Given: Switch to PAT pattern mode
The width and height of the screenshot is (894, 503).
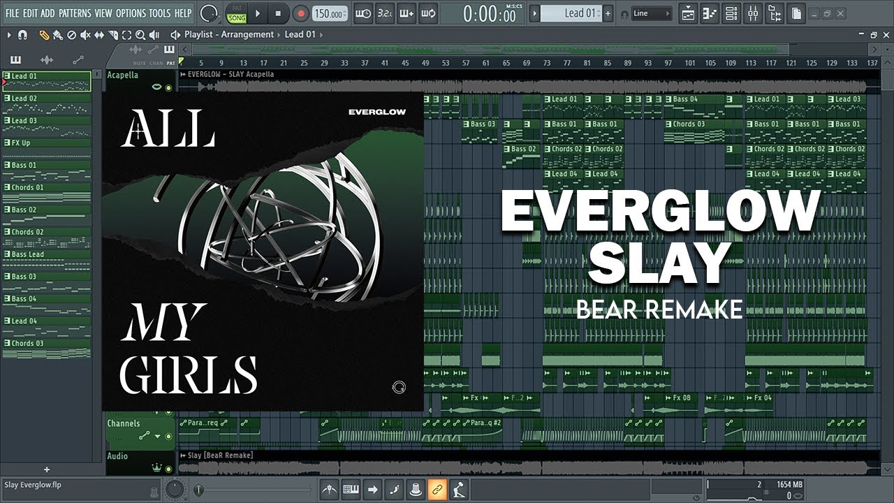Looking at the screenshot, I should tap(237, 8).
